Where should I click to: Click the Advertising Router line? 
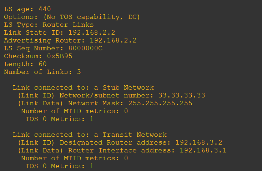70,41
